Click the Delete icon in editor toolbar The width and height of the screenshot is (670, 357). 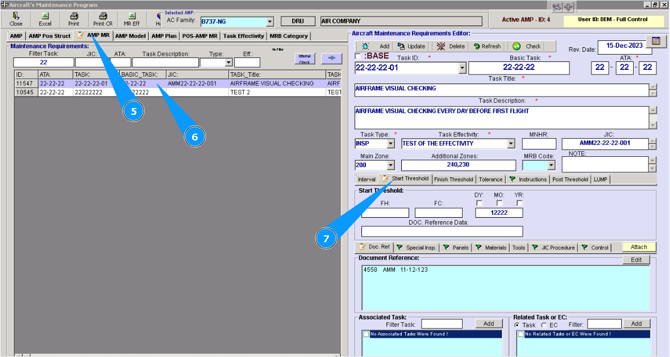(x=441, y=46)
